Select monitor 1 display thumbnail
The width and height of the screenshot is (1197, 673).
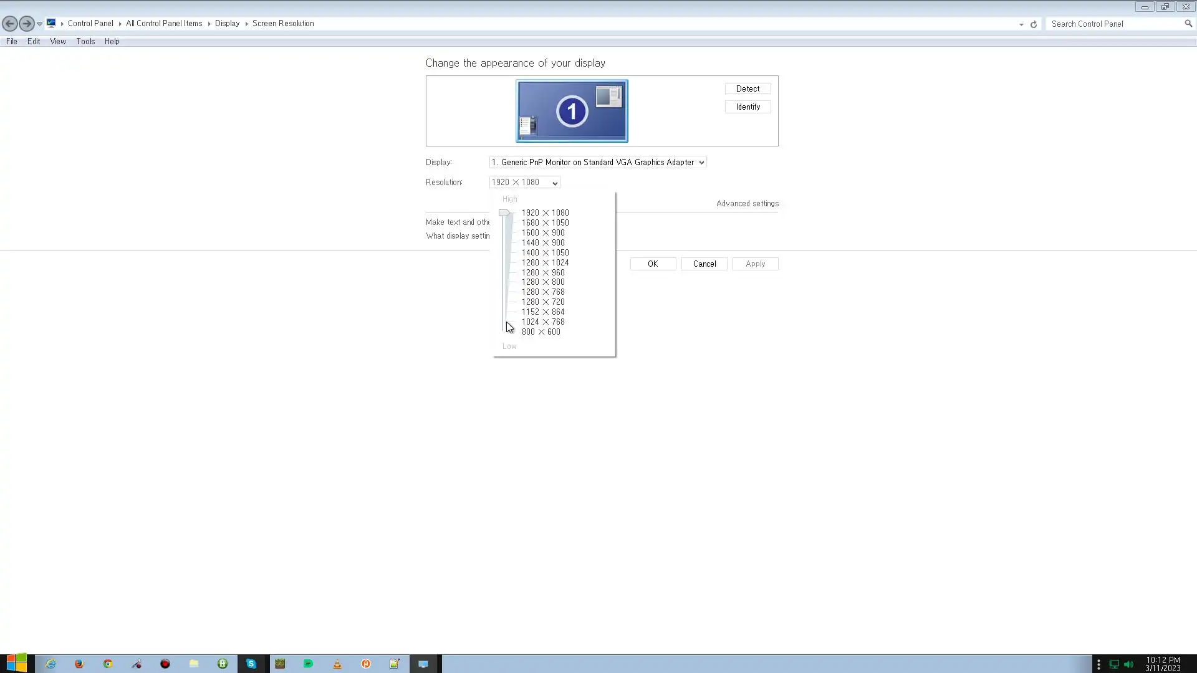[x=572, y=111]
